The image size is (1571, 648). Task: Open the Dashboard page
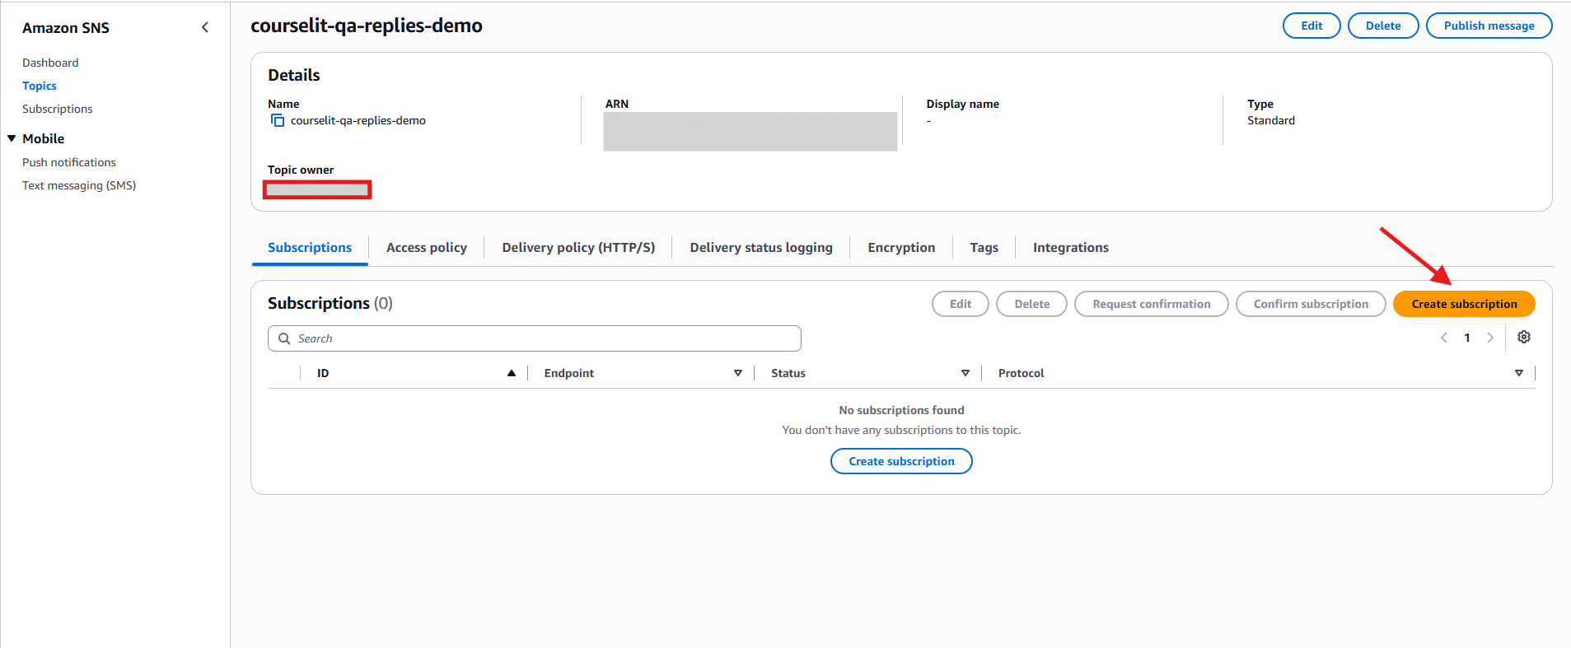coord(50,63)
